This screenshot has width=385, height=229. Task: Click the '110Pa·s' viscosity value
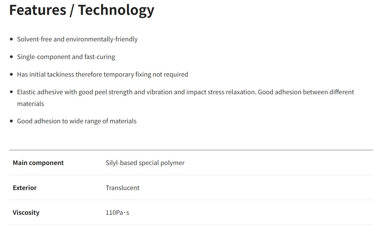(117, 213)
